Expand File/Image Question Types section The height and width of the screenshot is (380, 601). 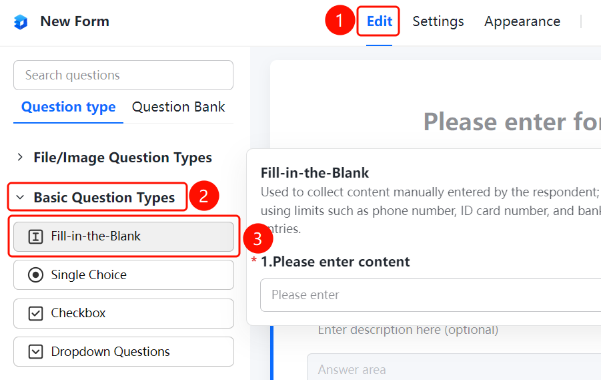point(115,158)
